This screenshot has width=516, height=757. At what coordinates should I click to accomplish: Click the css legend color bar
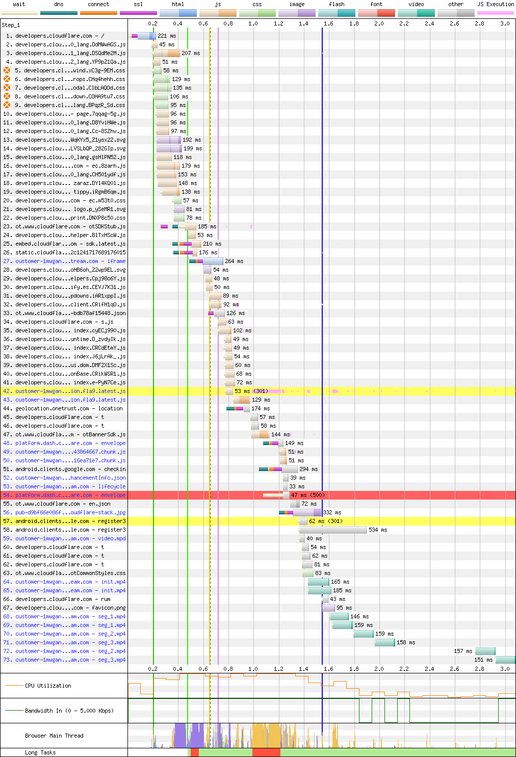[257, 13]
